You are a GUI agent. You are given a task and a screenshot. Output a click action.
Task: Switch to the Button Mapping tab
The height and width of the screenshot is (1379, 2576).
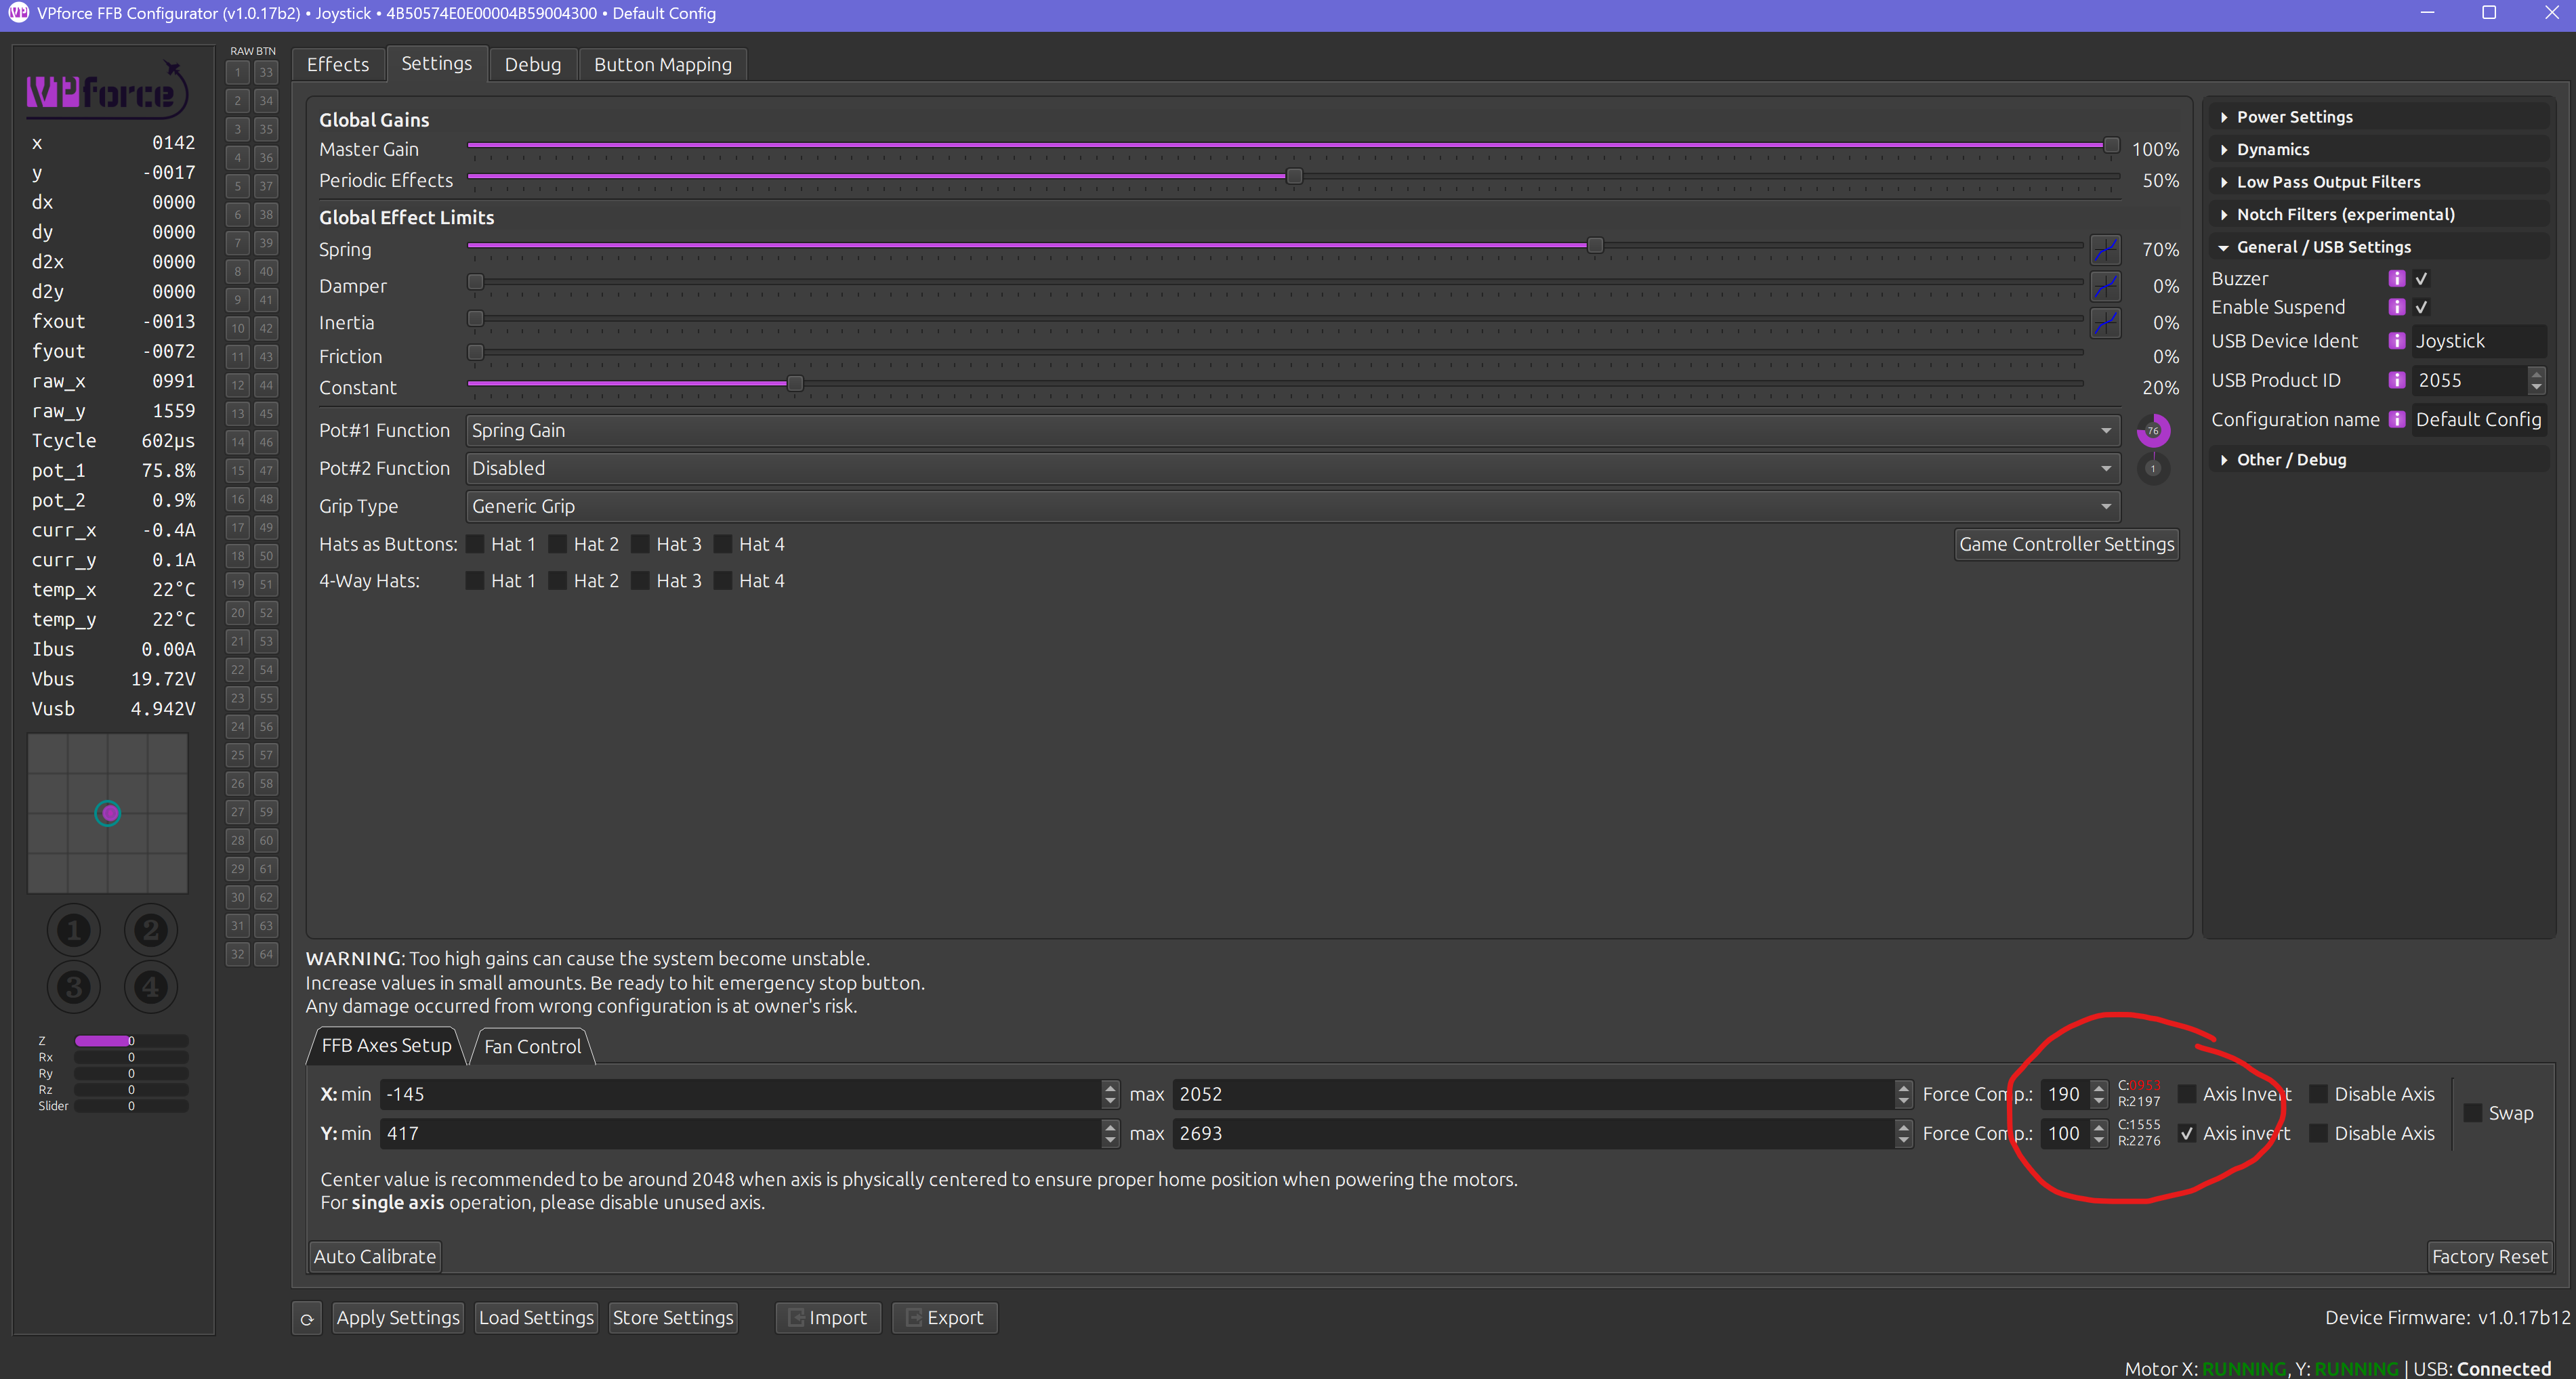pos(662,65)
